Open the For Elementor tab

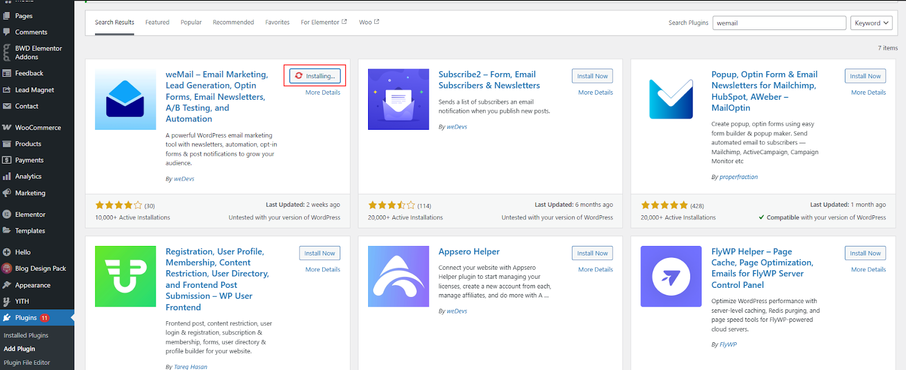tap(324, 22)
